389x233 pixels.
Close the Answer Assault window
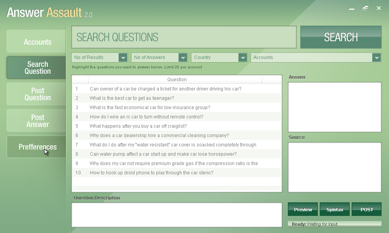[x=378, y=8]
